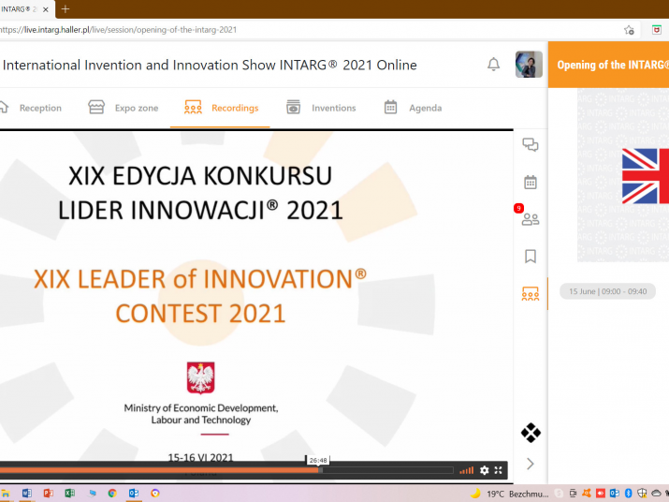Open video settings gear
669x502 pixels.
click(485, 470)
